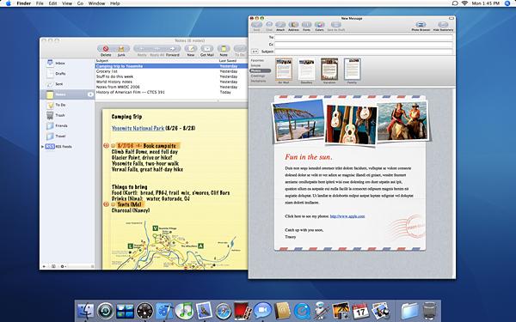This screenshot has width=516, height=322.
Task: Open iCal calendar showing 17 in Dock
Action: click(360, 311)
